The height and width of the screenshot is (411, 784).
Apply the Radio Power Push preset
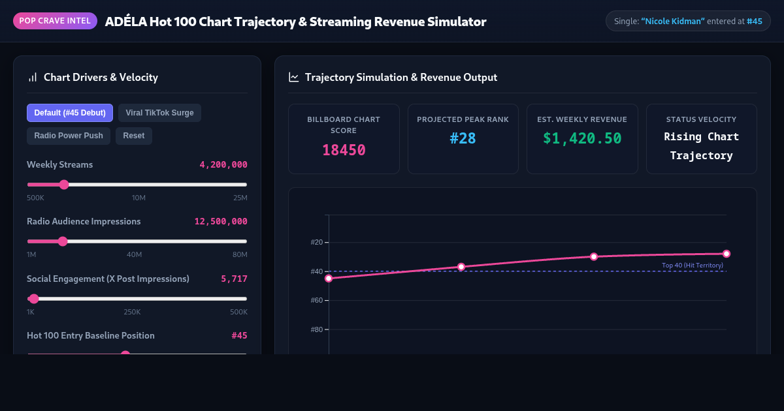[x=69, y=136]
